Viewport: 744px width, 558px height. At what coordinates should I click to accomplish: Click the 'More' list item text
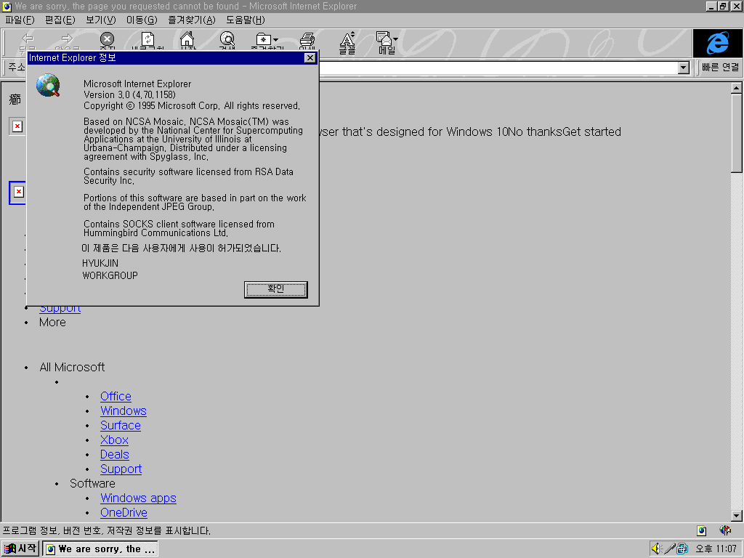pos(52,322)
